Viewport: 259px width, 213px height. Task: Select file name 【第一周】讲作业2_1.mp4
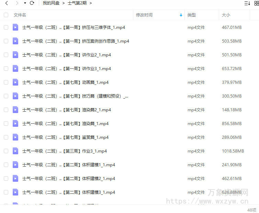(67, 55)
